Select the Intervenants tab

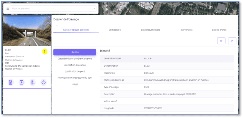(186, 30)
